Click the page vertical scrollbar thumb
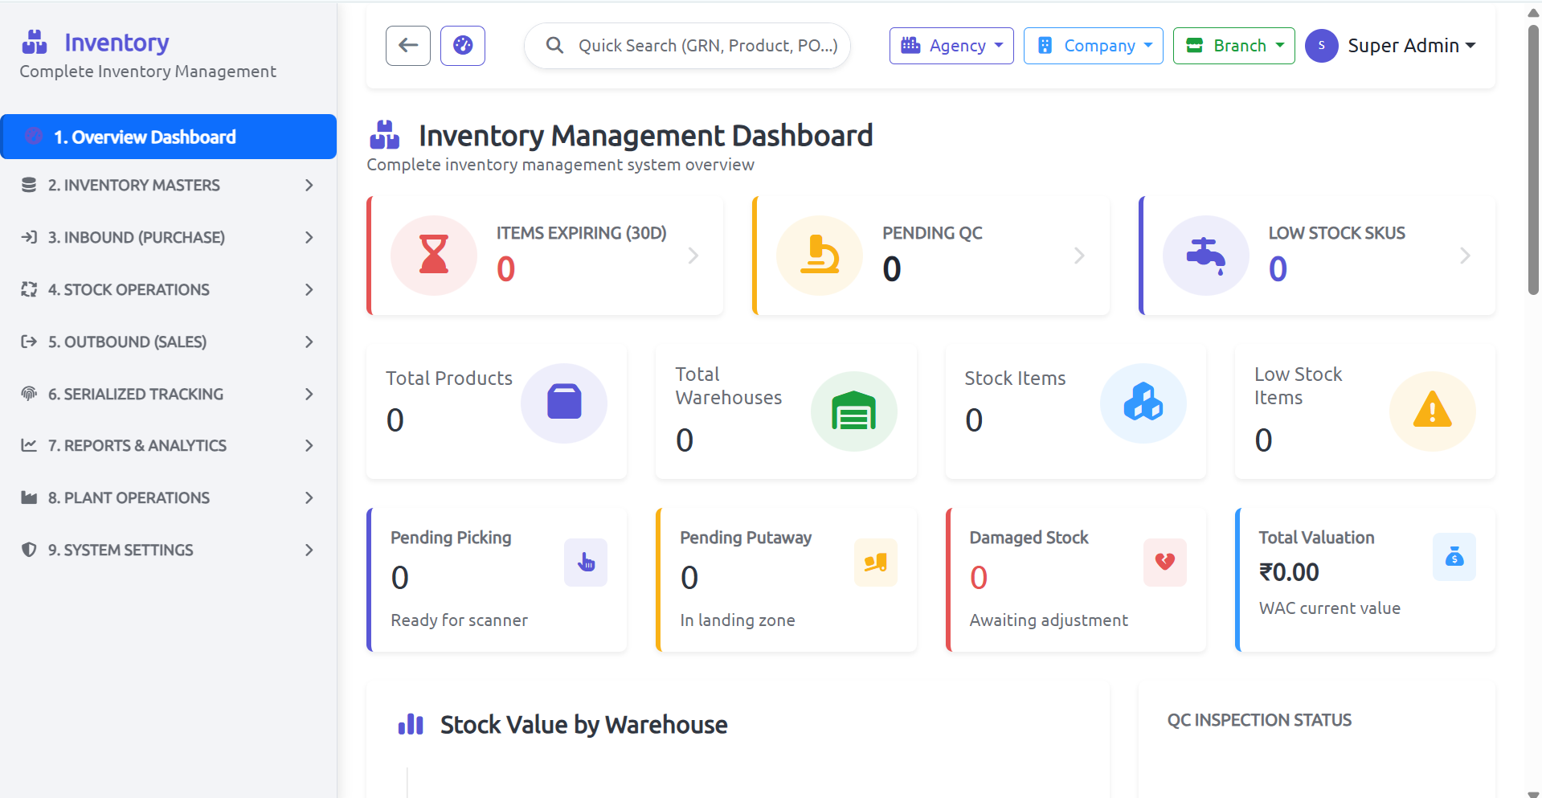This screenshot has width=1542, height=798. tap(1533, 159)
